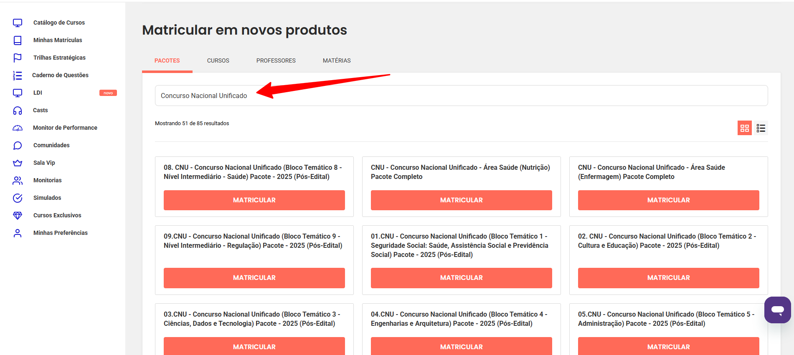Click the Sala Vip crown icon
The height and width of the screenshot is (355, 794).
(18, 163)
